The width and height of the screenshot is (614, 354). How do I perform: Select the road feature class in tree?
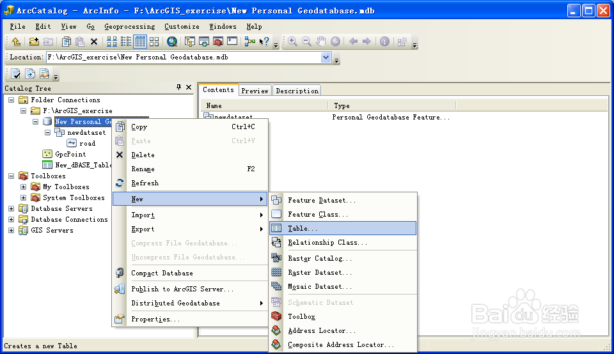[87, 144]
